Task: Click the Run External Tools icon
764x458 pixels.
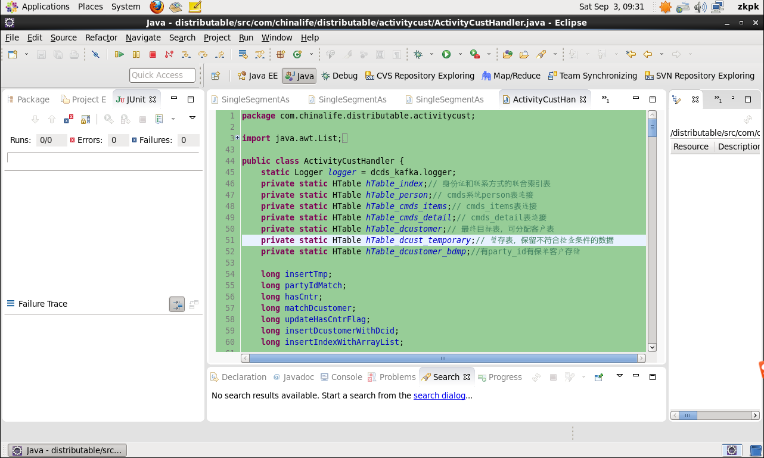Action: pyautogui.click(x=475, y=54)
